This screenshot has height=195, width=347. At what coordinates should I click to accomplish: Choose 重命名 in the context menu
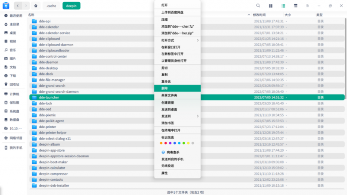[x=177, y=81]
